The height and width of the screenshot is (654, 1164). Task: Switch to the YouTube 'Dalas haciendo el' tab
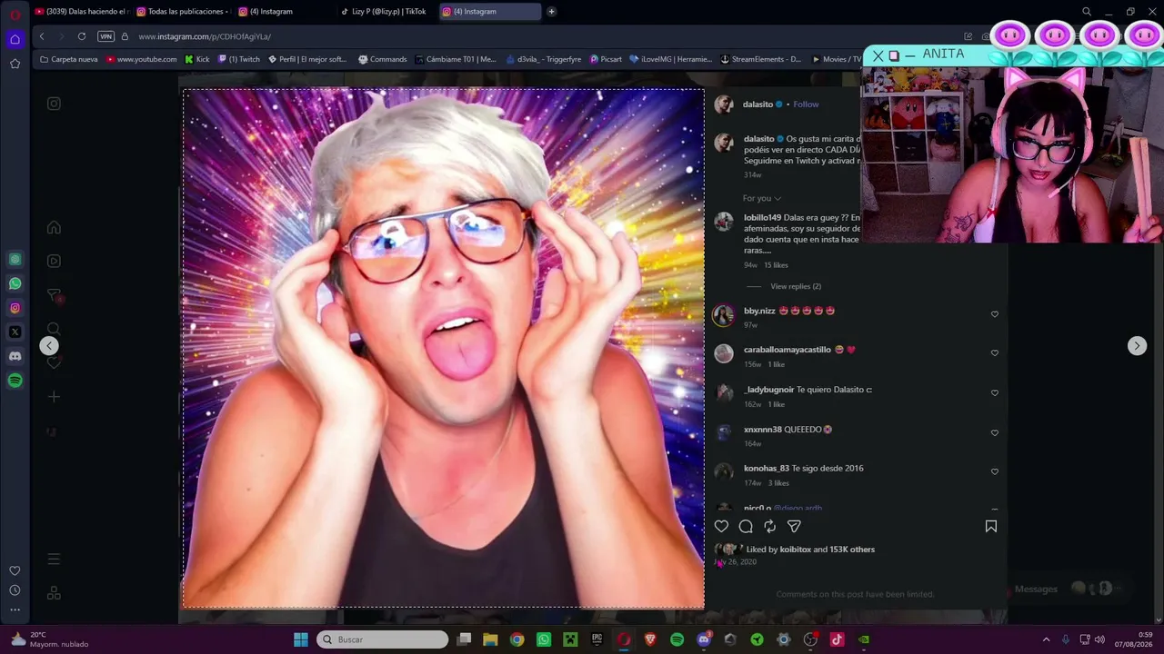click(x=82, y=12)
